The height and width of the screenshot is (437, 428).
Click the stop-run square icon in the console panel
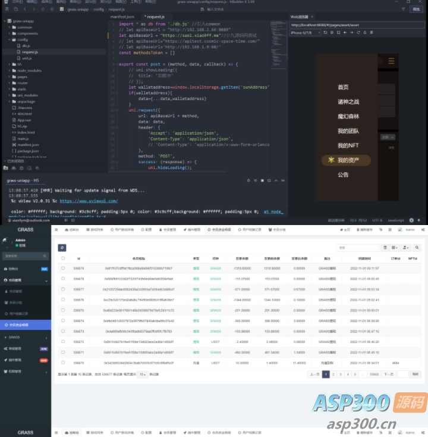(262, 180)
